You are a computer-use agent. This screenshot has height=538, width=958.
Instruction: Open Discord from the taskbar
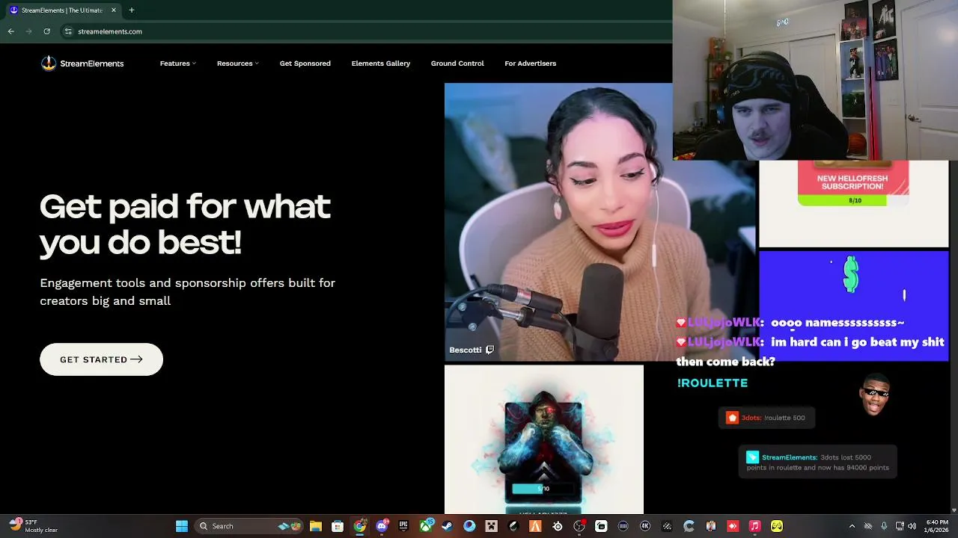pos(382,526)
